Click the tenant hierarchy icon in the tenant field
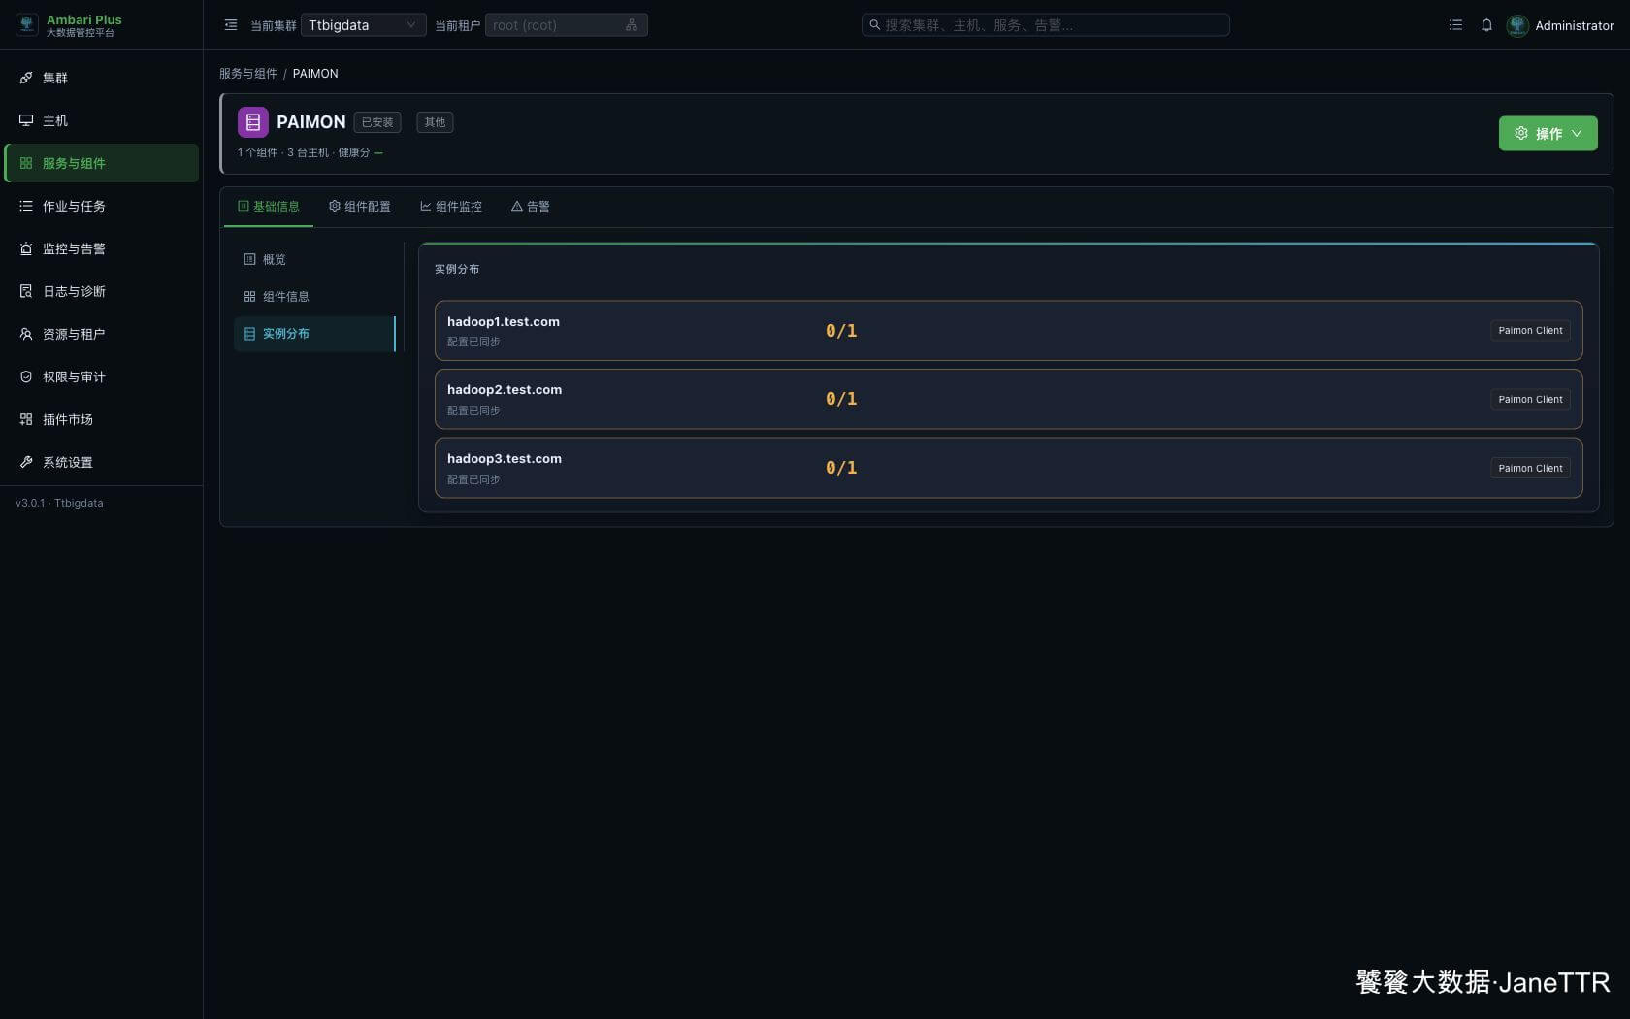The height and width of the screenshot is (1019, 1630). pyautogui.click(x=632, y=25)
